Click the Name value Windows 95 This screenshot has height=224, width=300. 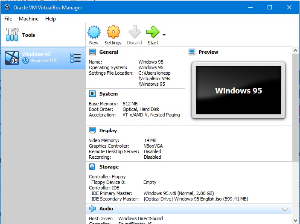pos(151,62)
